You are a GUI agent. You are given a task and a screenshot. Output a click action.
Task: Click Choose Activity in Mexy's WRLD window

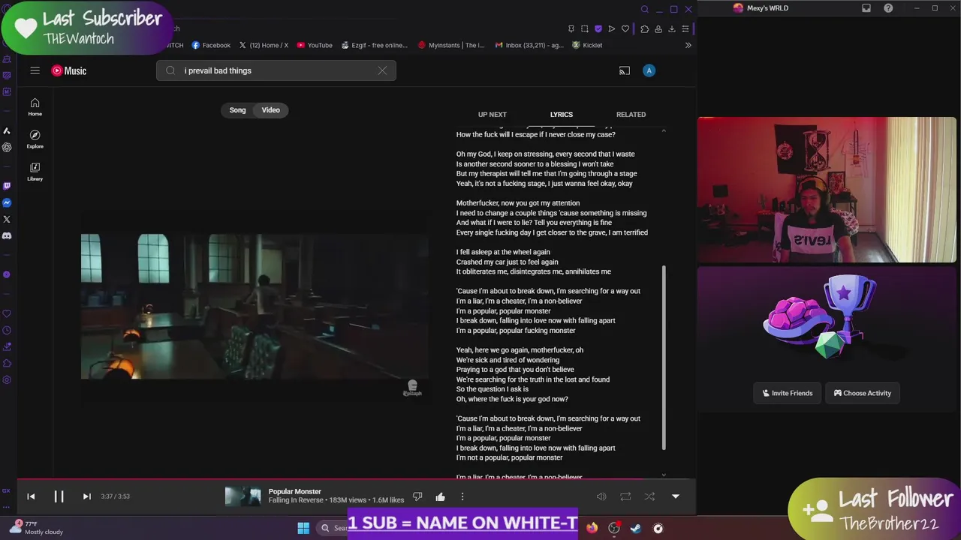(x=863, y=393)
